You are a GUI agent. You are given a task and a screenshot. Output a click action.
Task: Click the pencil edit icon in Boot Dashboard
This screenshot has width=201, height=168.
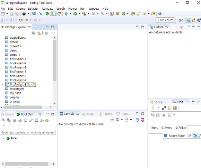(31, 120)
